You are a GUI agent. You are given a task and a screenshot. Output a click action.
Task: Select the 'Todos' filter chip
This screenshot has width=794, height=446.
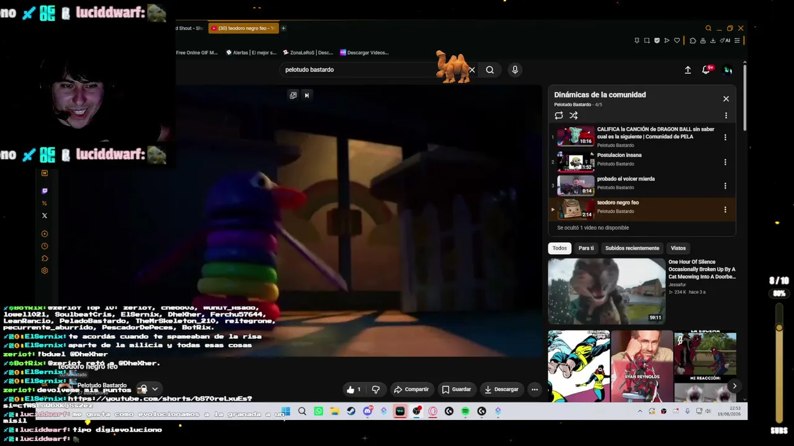pyautogui.click(x=560, y=248)
